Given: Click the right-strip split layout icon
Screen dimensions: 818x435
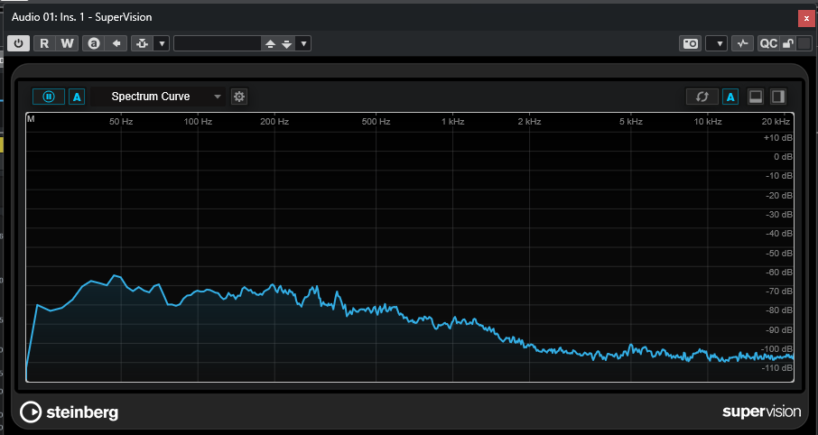Looking at the screenshot, I should click(778, 97).
